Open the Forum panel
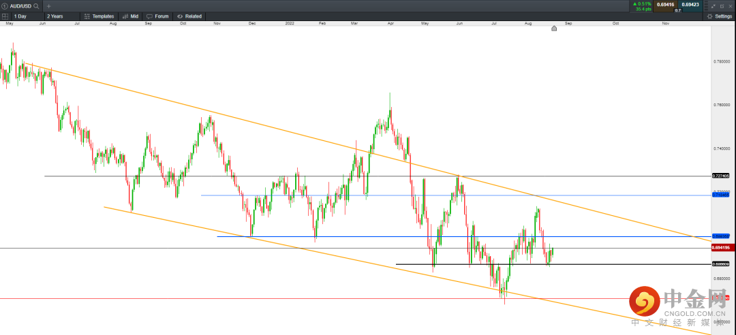This screenshot has width=736, height=335. point(157,16)
